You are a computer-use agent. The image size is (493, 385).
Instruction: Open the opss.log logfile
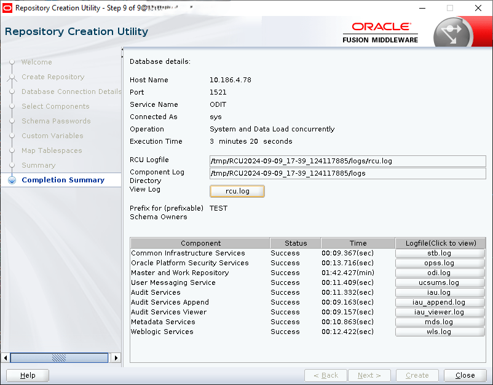(x=440, y=263)
